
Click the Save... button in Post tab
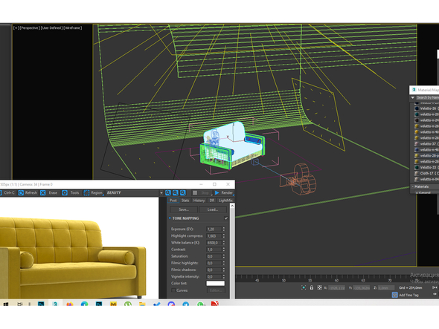[x=184, y=209]
